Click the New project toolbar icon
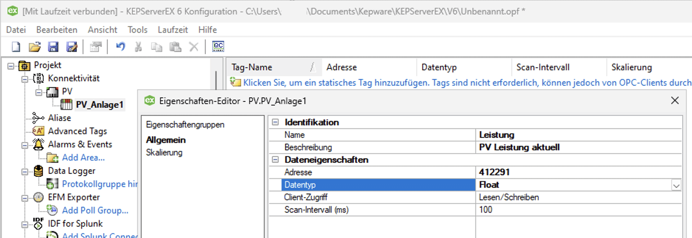The image size is (692, 238). coord(16,47)
